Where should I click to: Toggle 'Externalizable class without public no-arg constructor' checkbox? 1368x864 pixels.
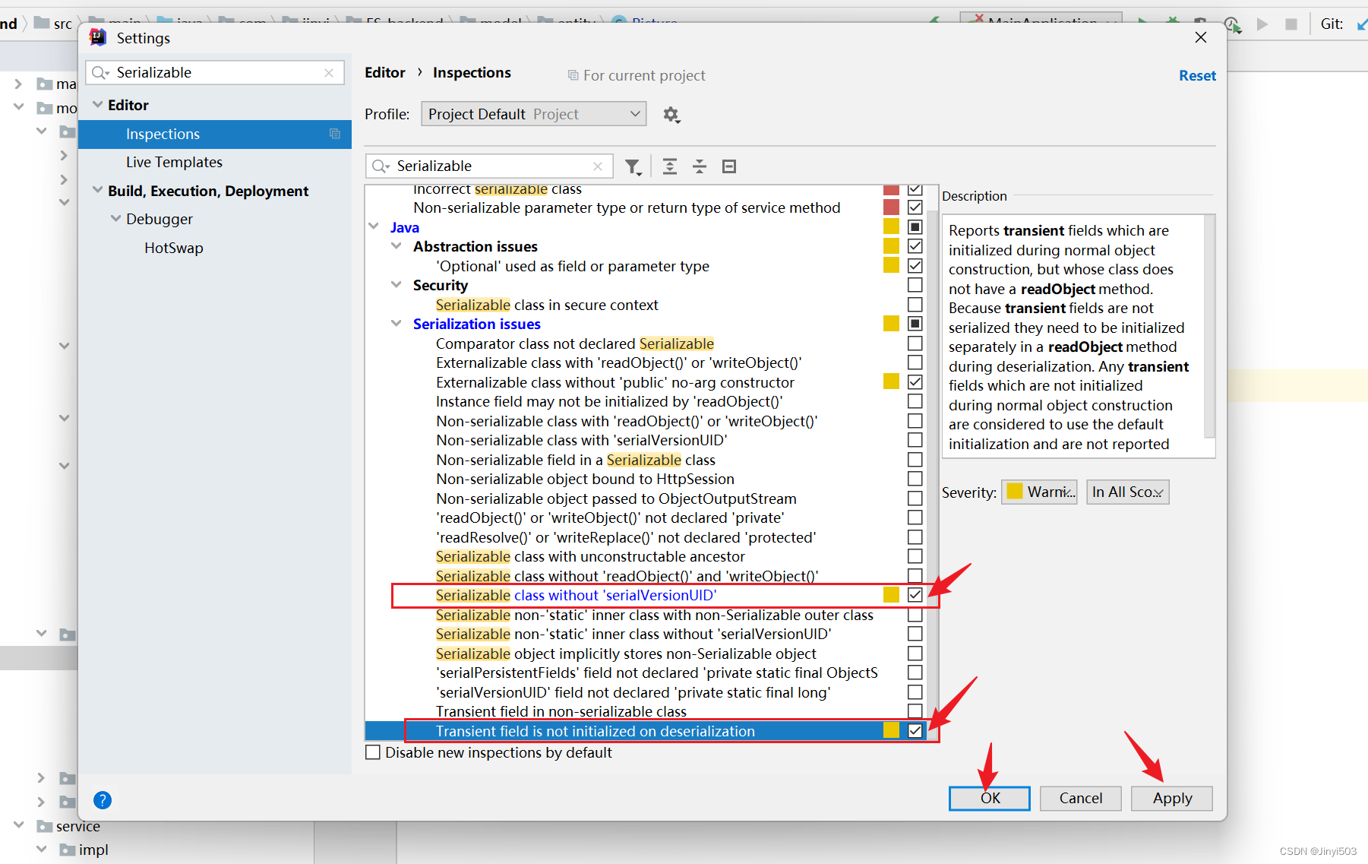click(x=915, y=382)
